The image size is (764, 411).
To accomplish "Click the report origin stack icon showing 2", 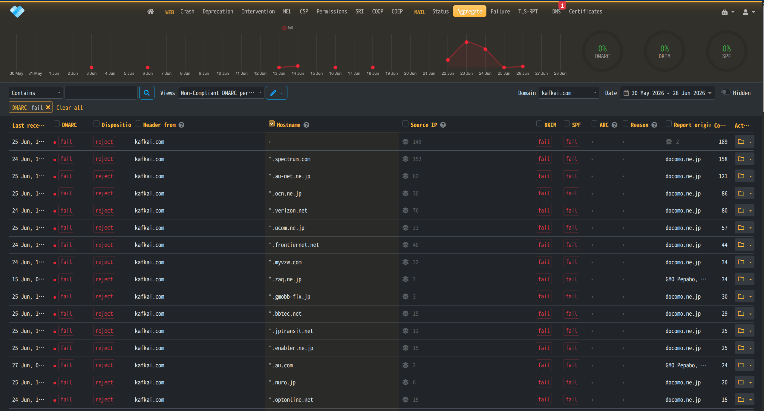I will 669,142.
